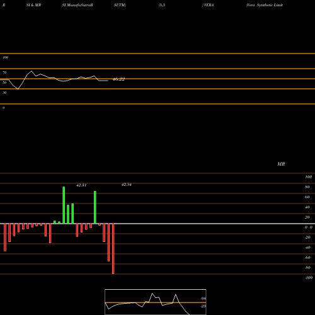Click the MR axis label 60
Image resolution: width=315 pixels, height=315 pixels.
[307, 197]
